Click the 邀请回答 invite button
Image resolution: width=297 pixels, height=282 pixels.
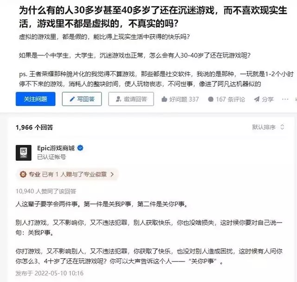click(x=131, y=99)
